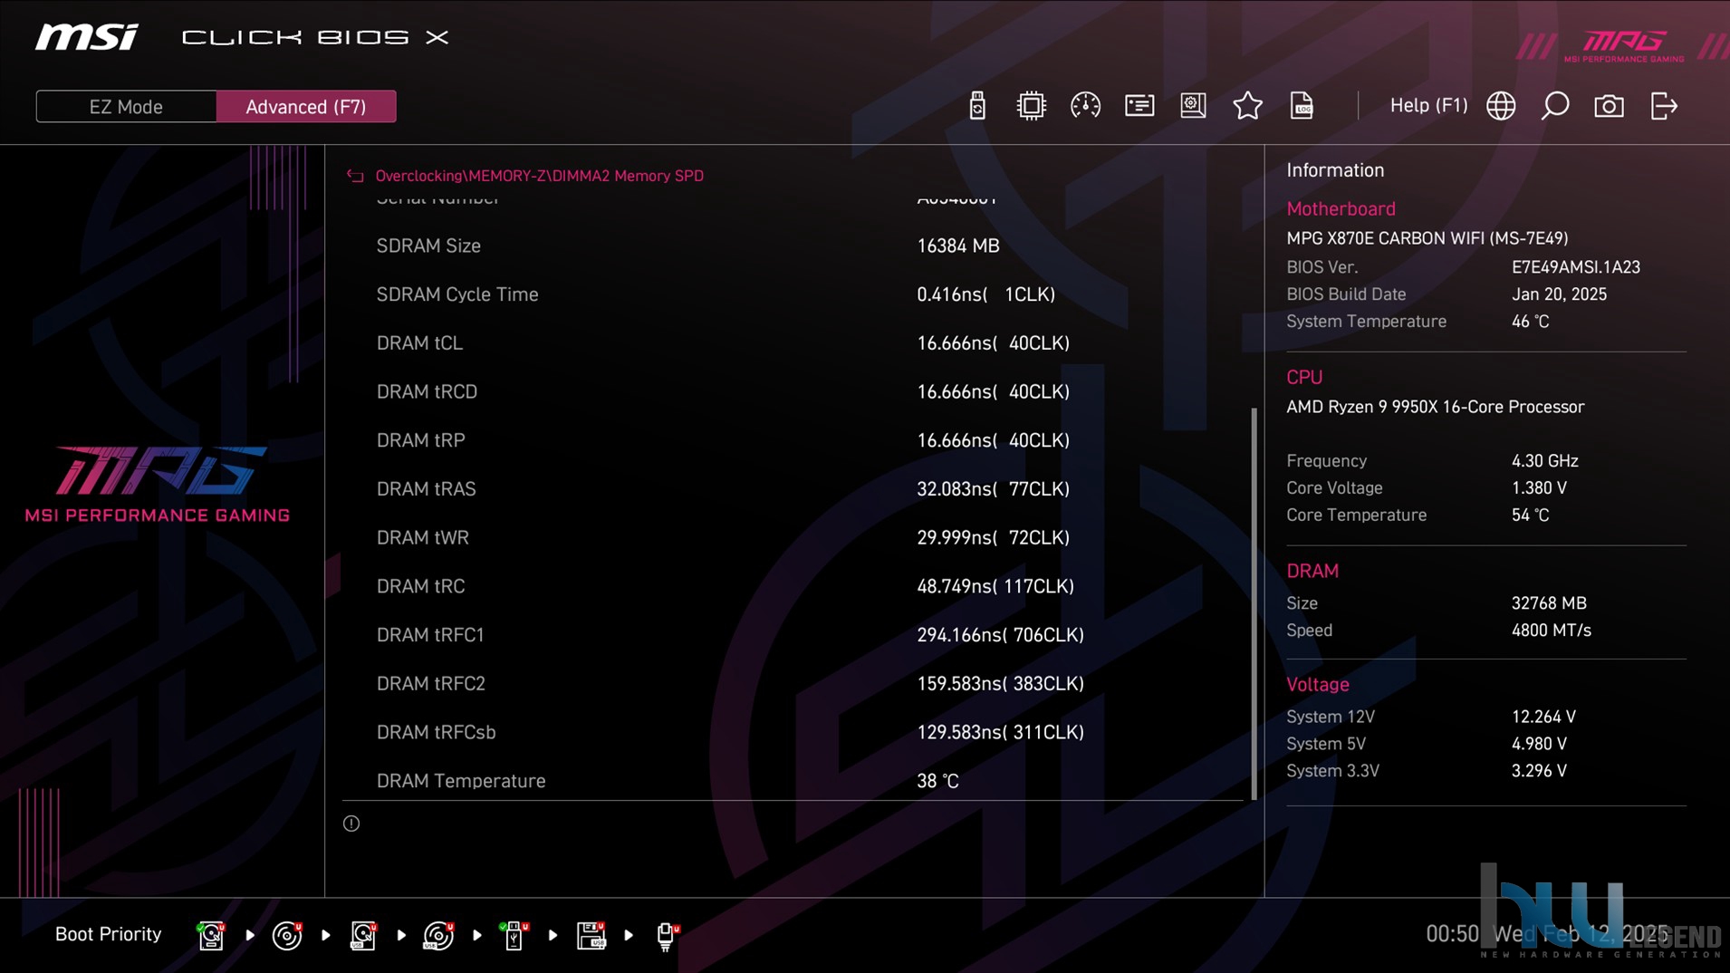This screenshot has width=1730, height=973.
Task: Open Favorites star icon
Action: pyautogui.click(x=1247, y=106)
